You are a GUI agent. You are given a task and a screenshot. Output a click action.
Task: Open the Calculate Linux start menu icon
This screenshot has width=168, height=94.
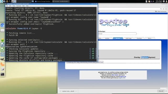[x=1, y=1]
